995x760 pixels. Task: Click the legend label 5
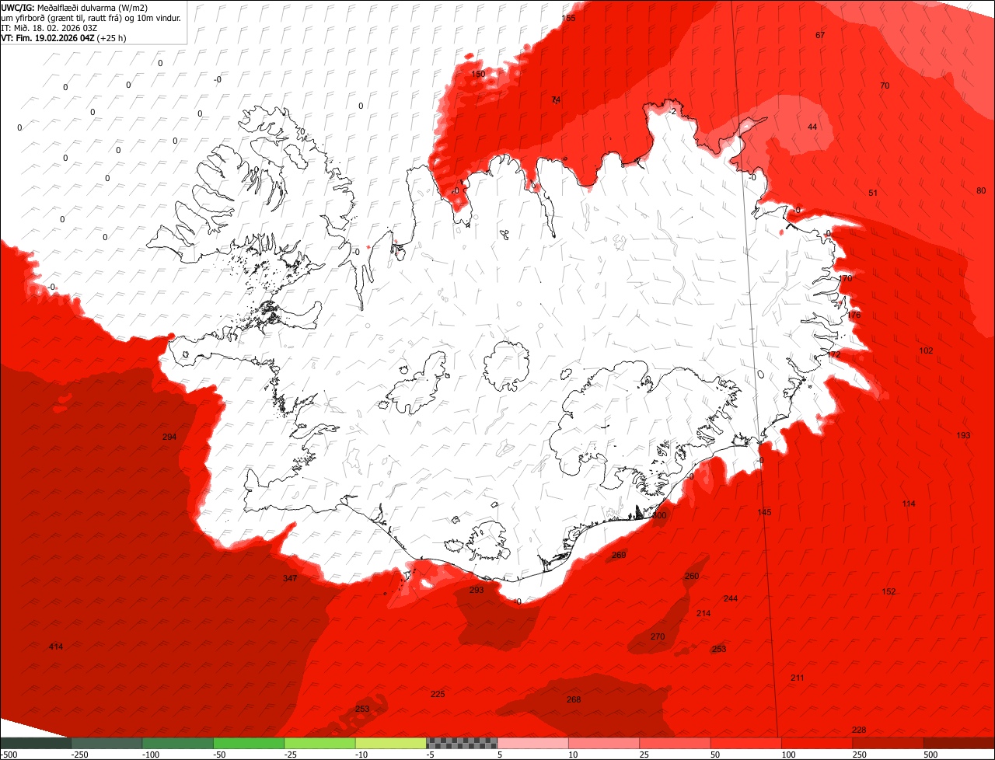[x=500, y=755]
